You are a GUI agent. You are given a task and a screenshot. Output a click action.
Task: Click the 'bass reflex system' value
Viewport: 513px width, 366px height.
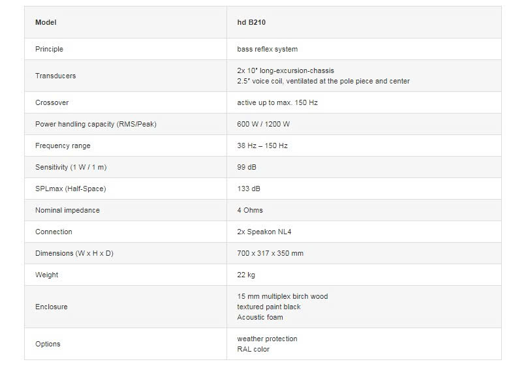[x=267, y=49]
